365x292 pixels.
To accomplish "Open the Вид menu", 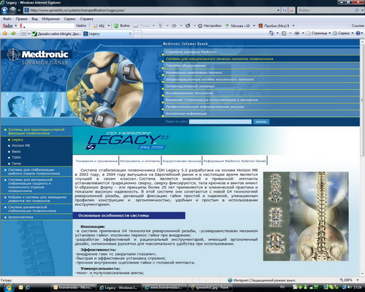I will pyautogui.click(x=34, y=19).
